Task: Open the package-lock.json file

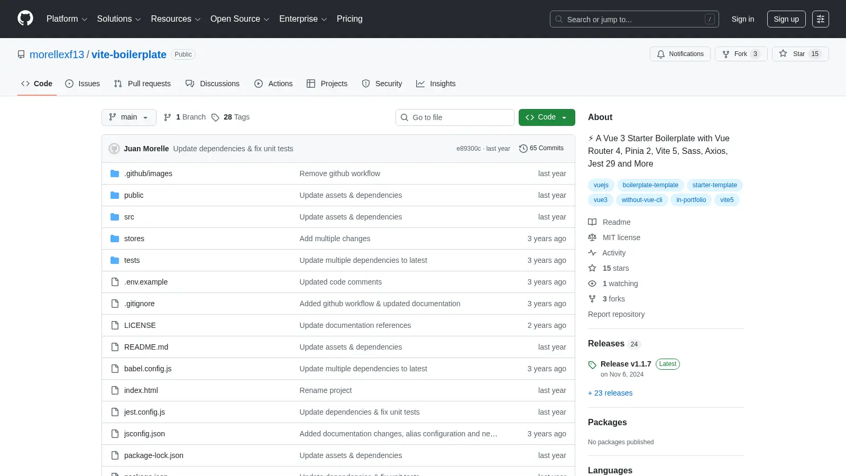Action: (x=154, y=455)
